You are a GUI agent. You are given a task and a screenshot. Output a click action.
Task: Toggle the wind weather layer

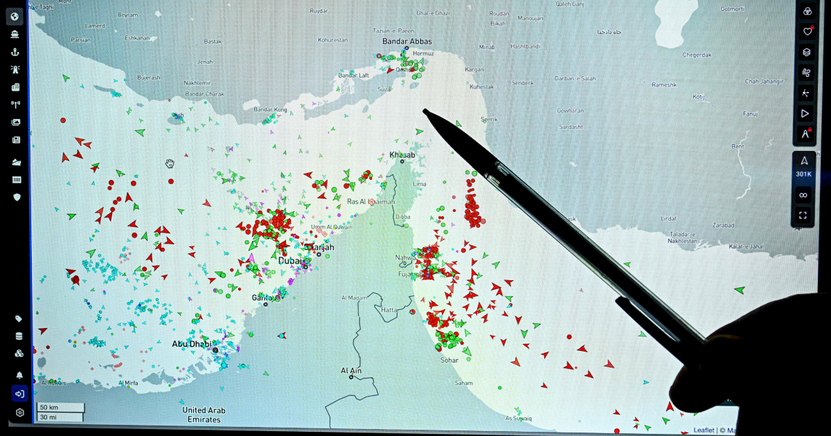pyautogui.click(x=805, y=72)
